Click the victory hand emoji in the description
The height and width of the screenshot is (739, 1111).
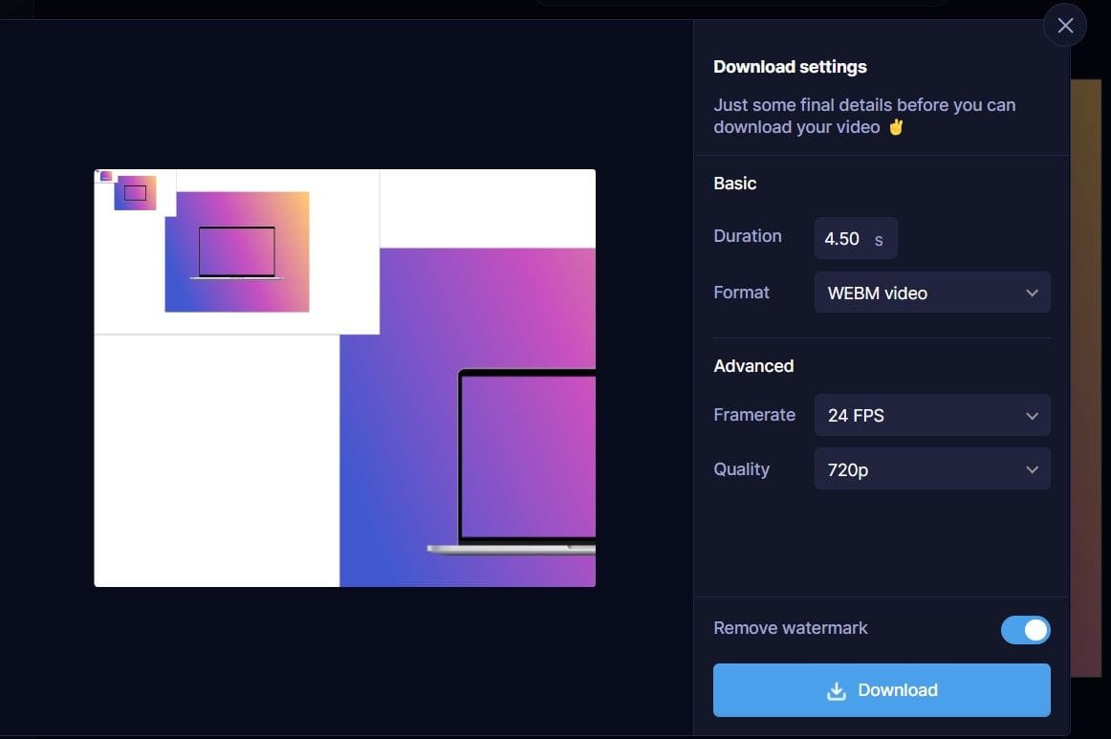point(895,126)
